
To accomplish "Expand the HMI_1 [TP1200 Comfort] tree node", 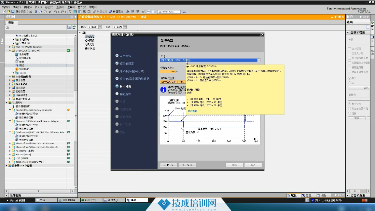I will (x=10, y=47).
